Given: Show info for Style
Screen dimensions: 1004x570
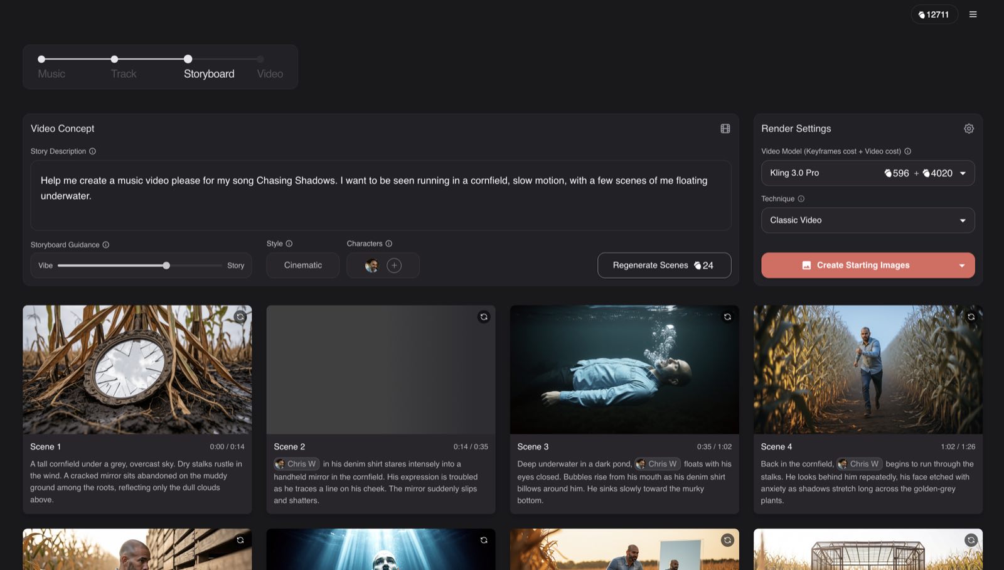Looking at the screenshot, I should pos(289,244).
